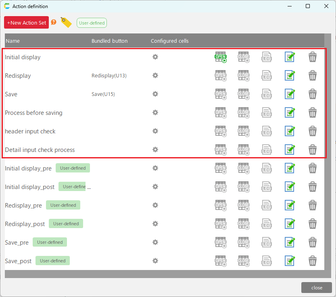336x297 pixels.
Task: Toggle the CLOSE trigger icon for Redisplay
Action: 244,76
